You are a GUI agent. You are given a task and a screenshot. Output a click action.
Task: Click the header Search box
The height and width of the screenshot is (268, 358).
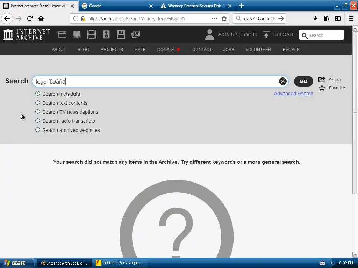[322, 35]
